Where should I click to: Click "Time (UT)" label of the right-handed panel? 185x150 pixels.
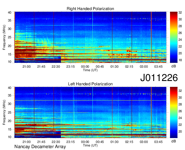coord(90,70)
